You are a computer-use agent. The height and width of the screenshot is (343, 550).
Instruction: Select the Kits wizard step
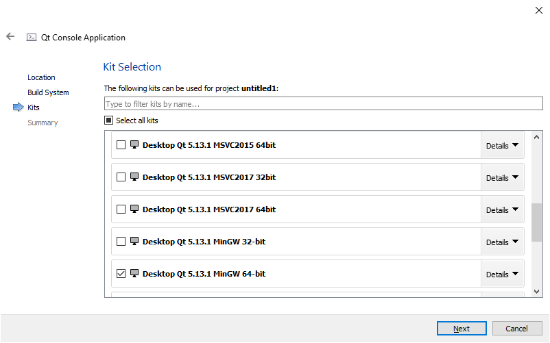pos(34,107)
